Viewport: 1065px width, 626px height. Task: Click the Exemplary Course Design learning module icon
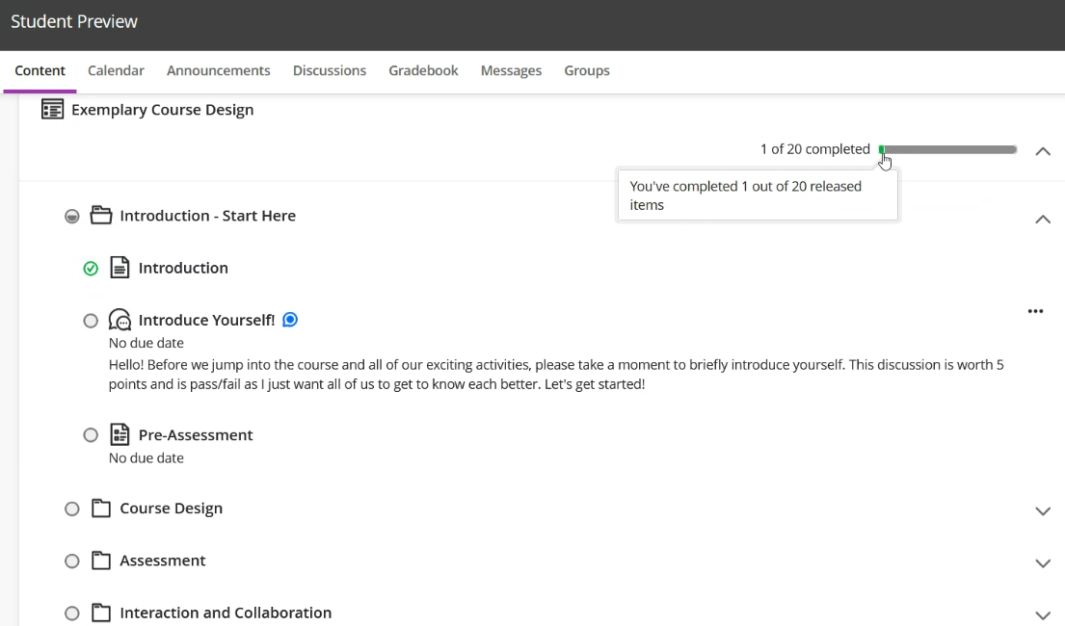point(52,110)
